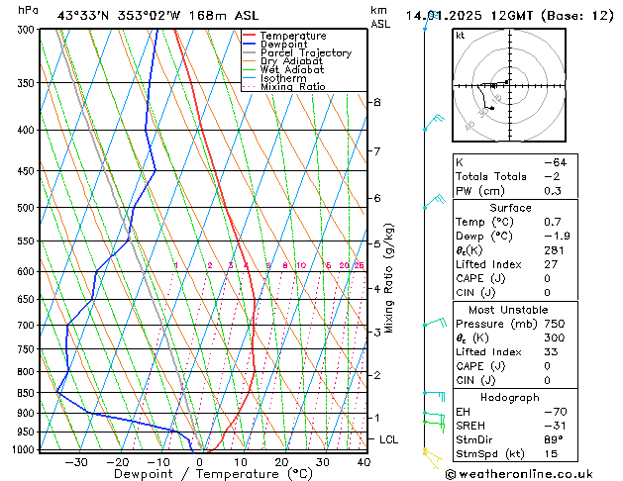Screen dimensions: 623x481
Task: Click the 'kt' label in the hodograph
Action: (461, 36)
